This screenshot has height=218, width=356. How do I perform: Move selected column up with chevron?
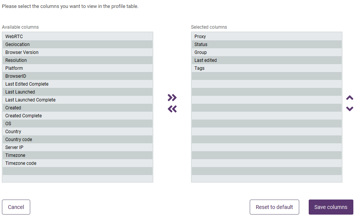[350, 98]
